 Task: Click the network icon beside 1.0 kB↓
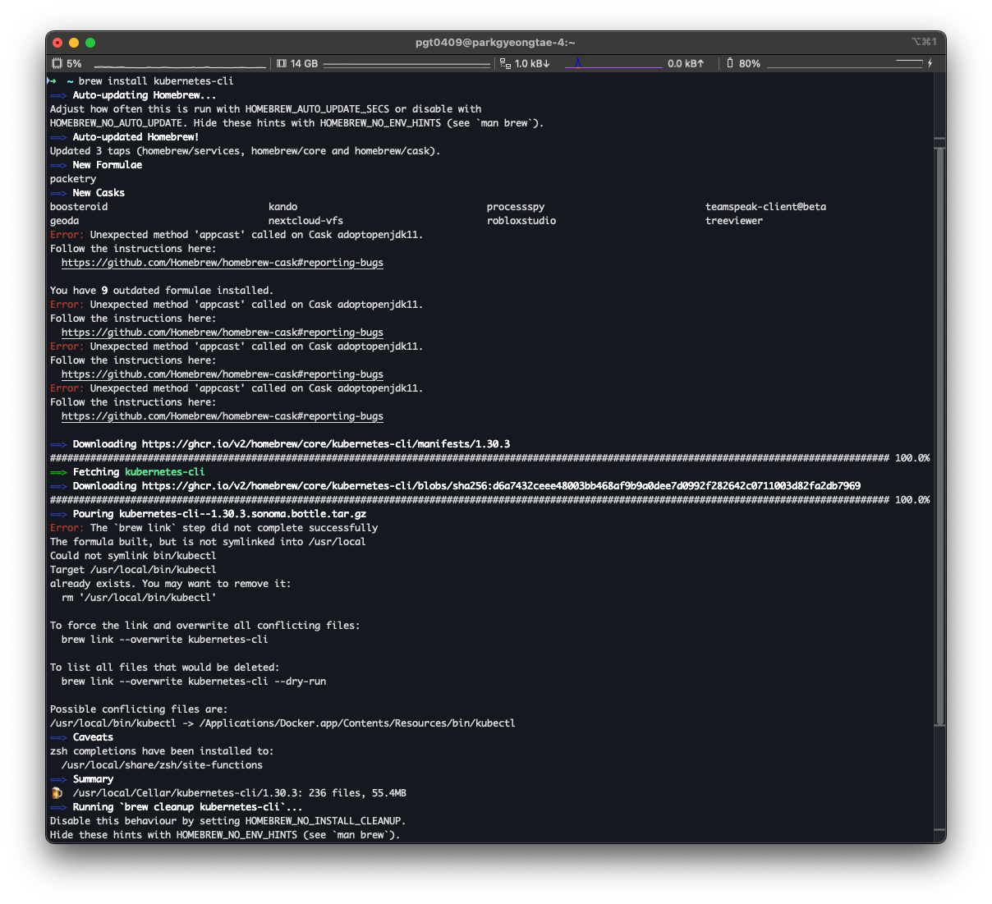506,63
